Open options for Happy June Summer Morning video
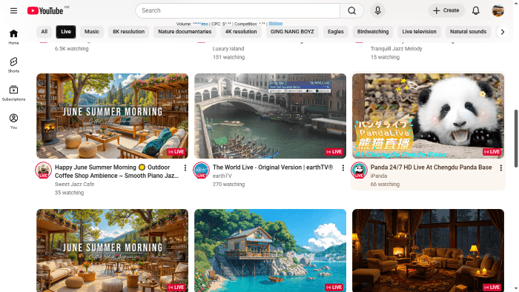Image resolution: width=519 pixels, height=292 pixels. pyautogui.click(x=185, y=168)
